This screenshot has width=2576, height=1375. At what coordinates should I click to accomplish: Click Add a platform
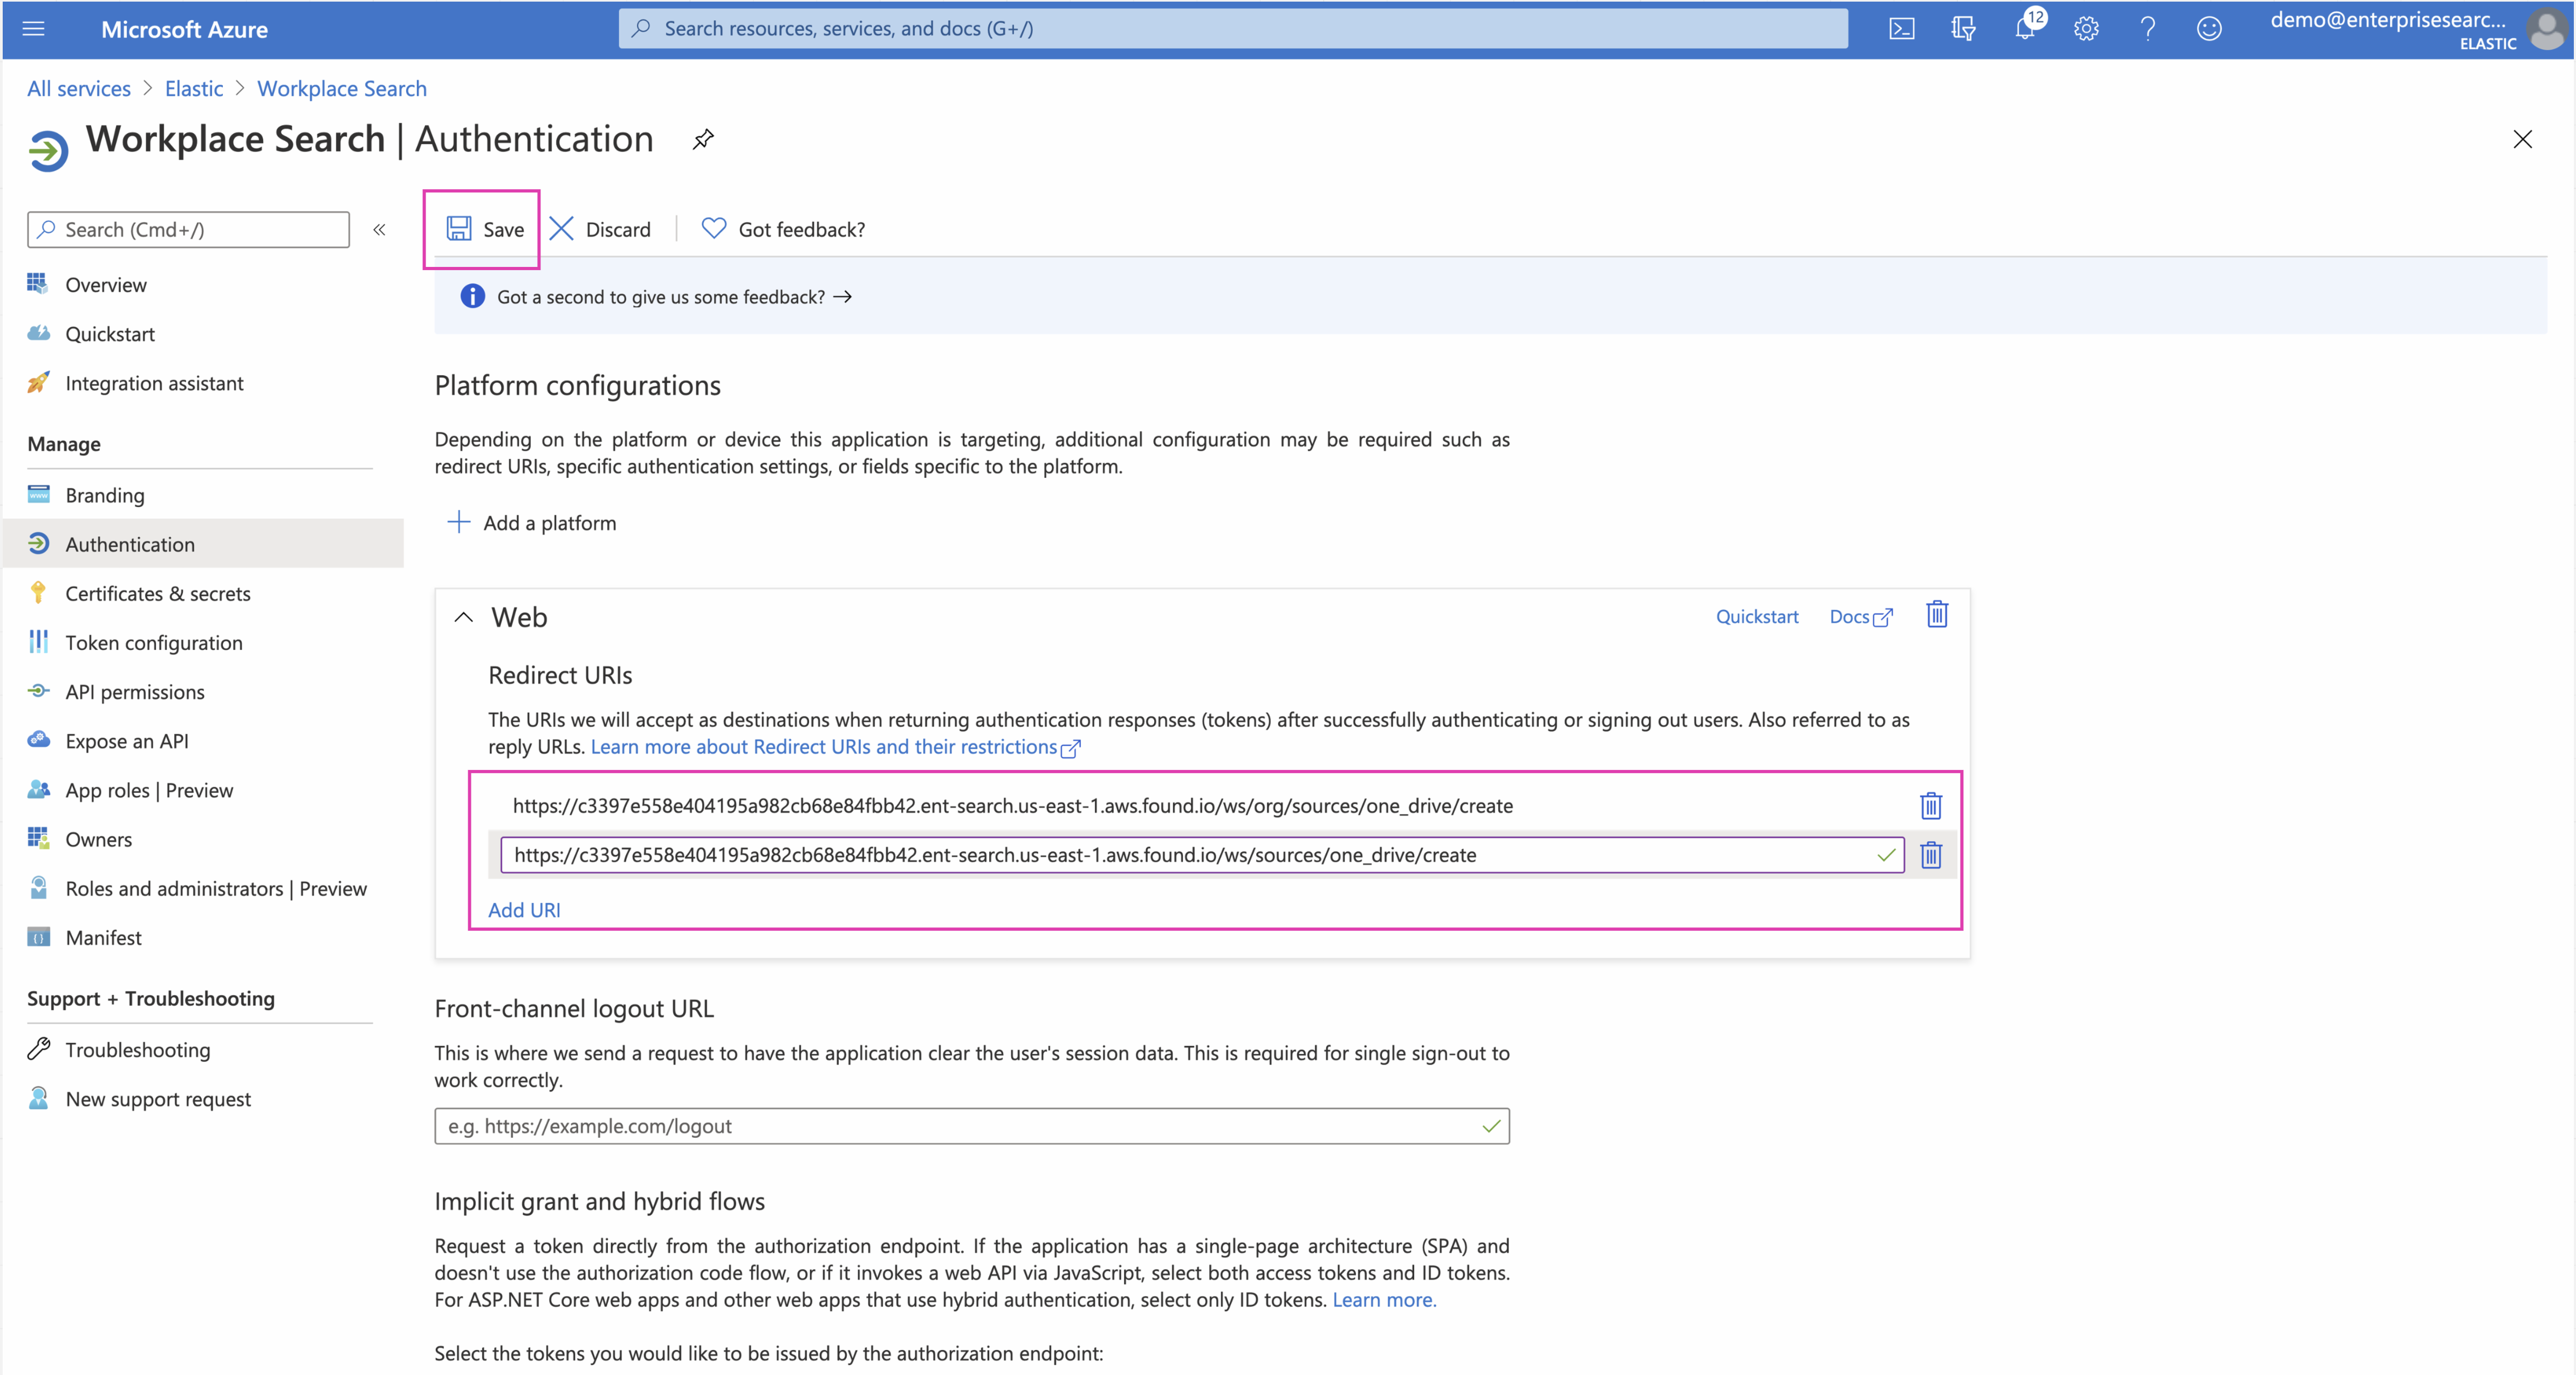[x=532, y=523]
